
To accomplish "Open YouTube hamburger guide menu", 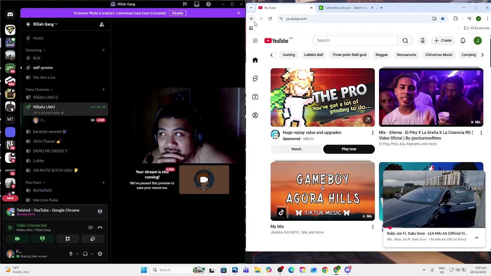I will 255,41.
